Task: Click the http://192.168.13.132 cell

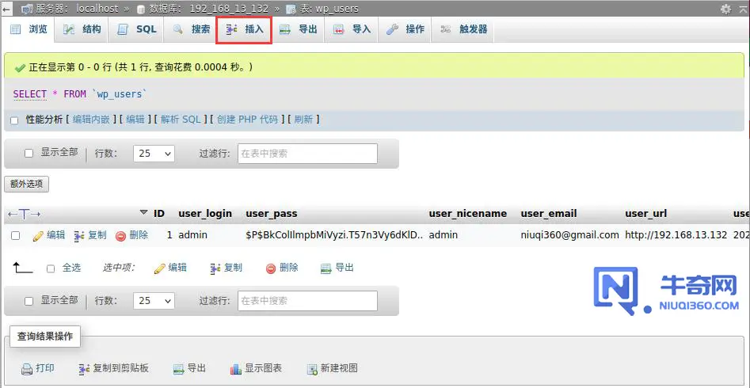Action: point(676,235)
